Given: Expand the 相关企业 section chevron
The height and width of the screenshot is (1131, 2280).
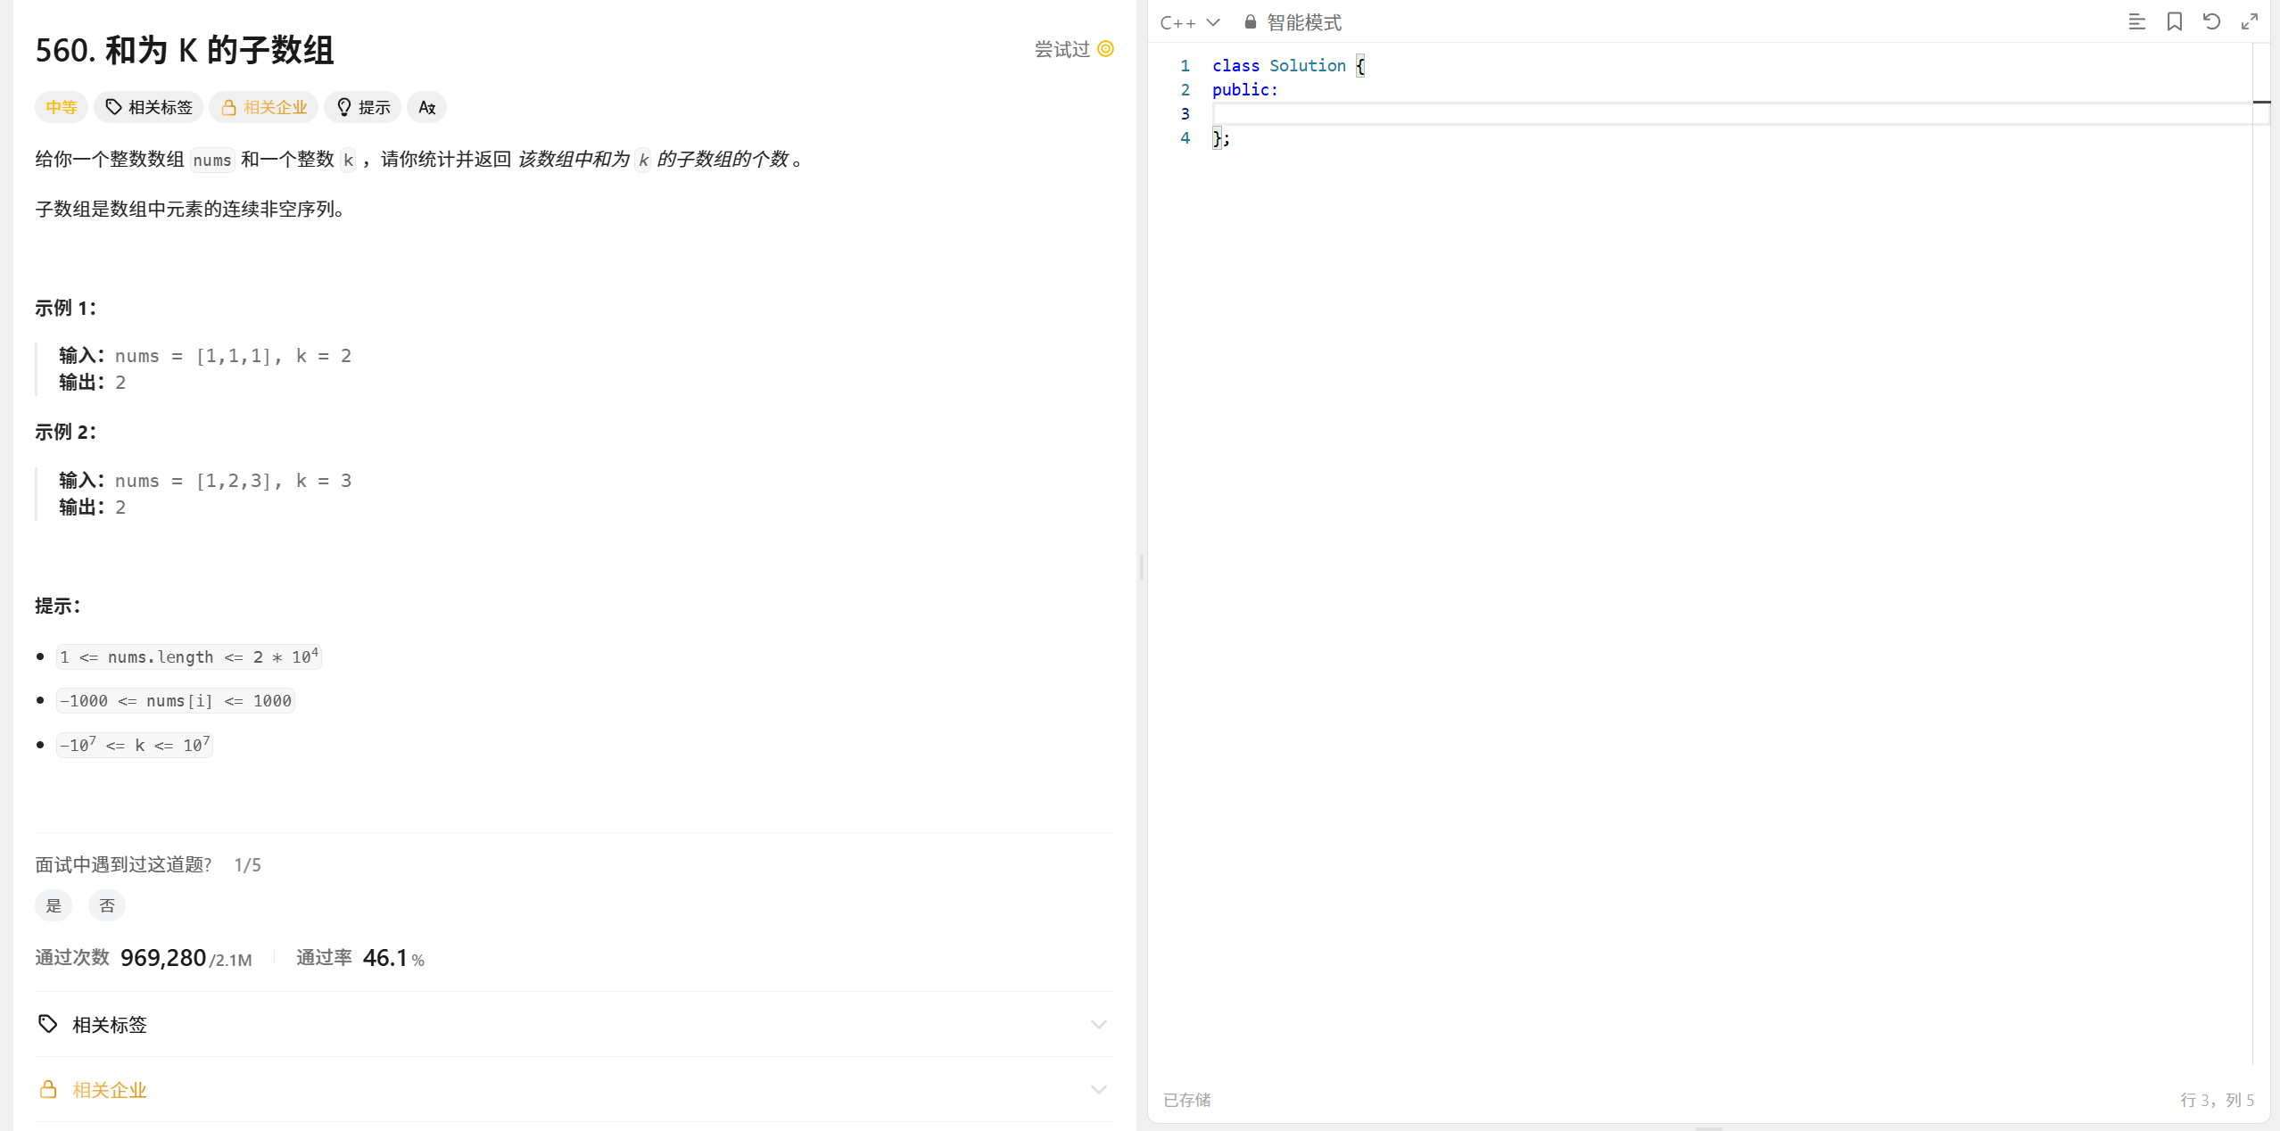Looking at the screenshot, I should [1098, 1089].
